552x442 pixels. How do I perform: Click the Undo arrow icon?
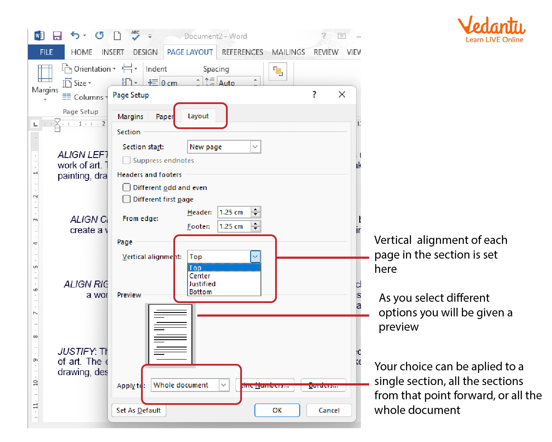point(75,35)
